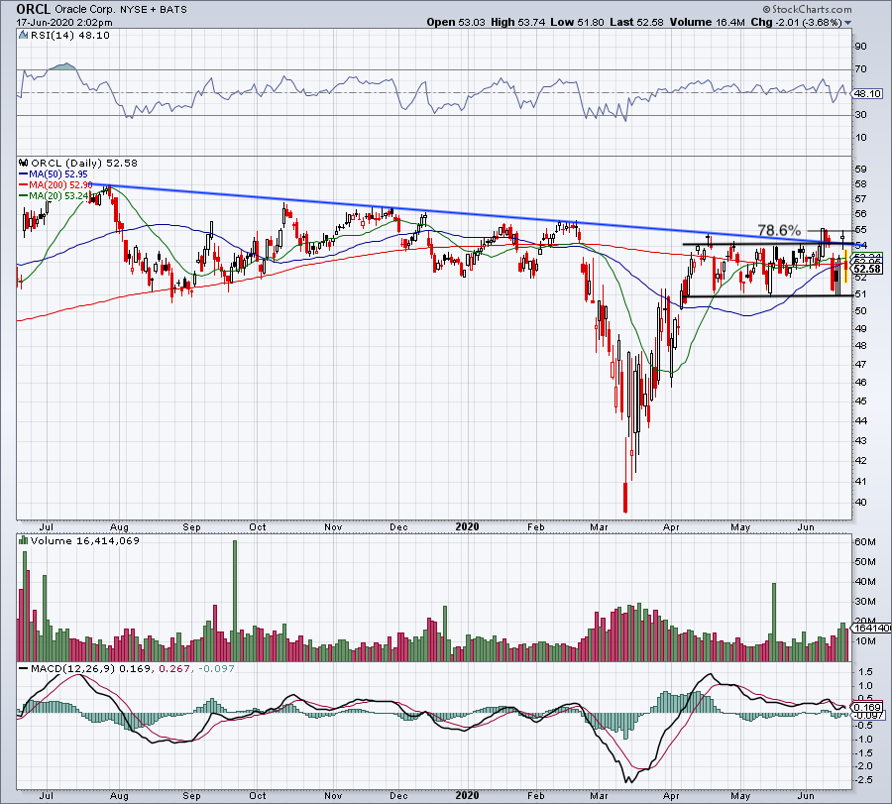Viewport: 892px width, 804px height.
Task: Click the green MA(20) legend line marker
Action: 24,195
